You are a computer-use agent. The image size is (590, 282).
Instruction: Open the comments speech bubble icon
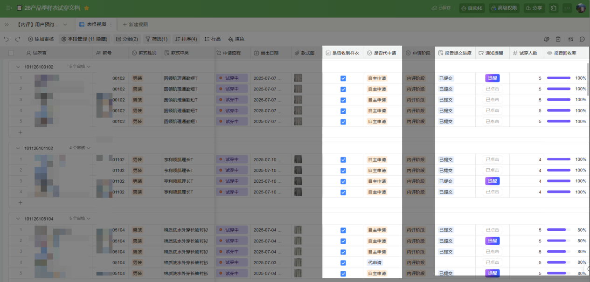[x=582, y=39]
